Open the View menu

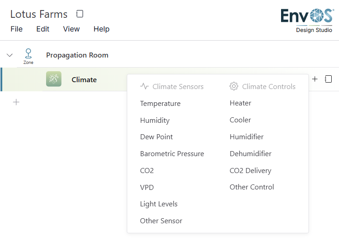click(x=71, y=29)
